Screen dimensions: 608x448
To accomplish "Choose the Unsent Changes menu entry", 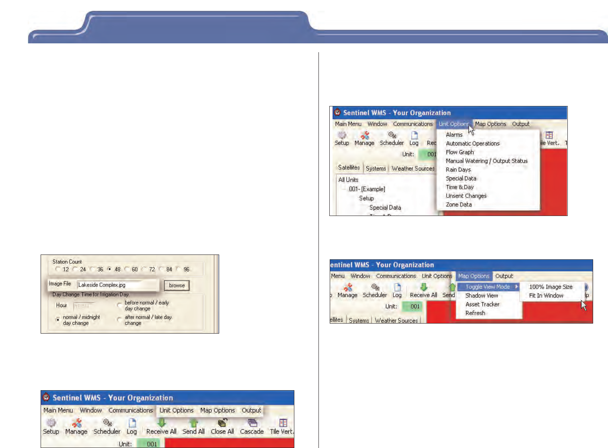I will coord(466,196).
